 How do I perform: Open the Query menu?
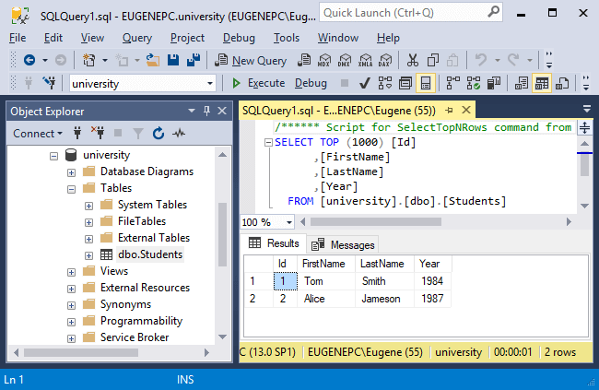(x=136, y=38)
